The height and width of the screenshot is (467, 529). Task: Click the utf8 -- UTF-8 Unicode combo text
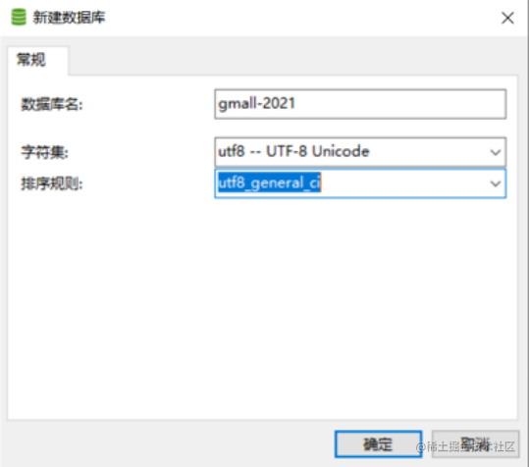tap(293, 151)
